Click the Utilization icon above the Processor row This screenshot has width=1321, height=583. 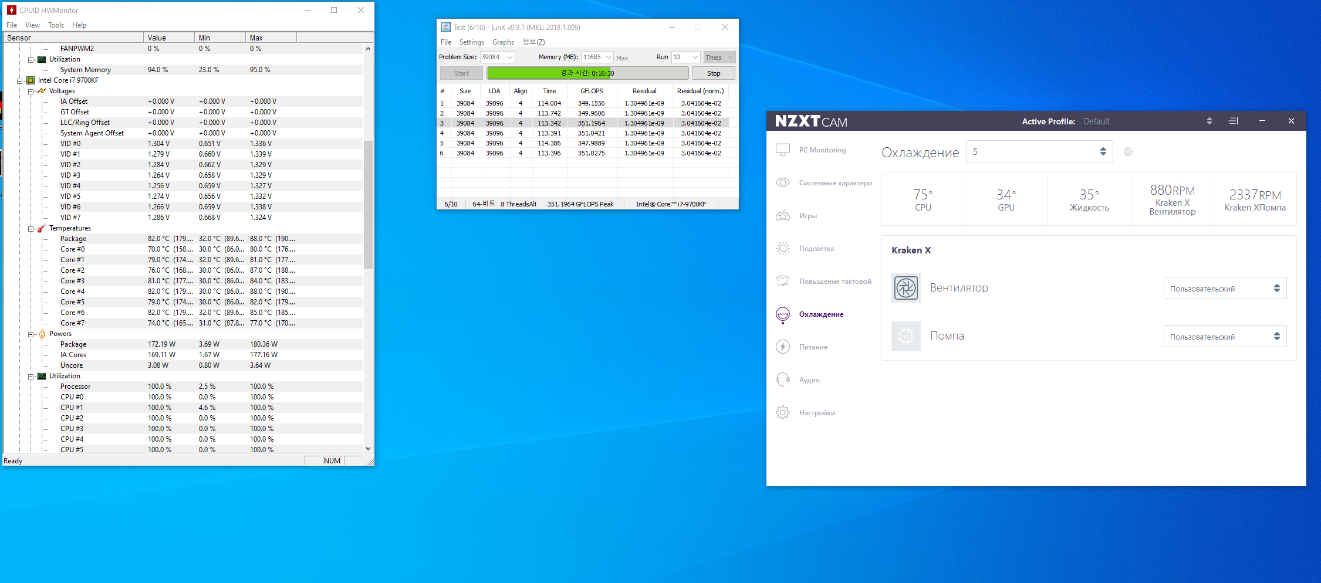(42, 376)
